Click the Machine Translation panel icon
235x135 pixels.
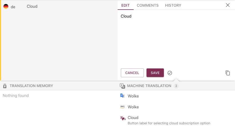(122, 86)
